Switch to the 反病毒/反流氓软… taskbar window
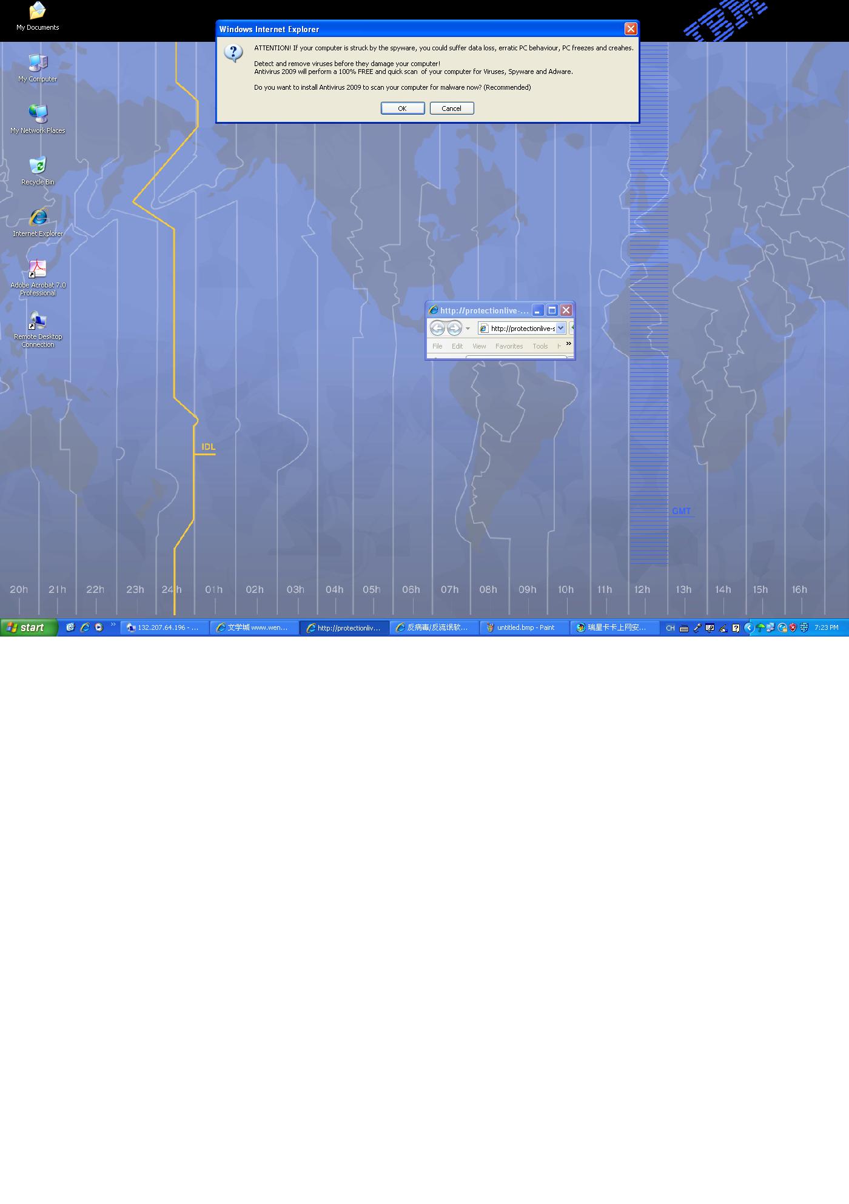The height and width of the screenshot is (1204, 849). 435,627
